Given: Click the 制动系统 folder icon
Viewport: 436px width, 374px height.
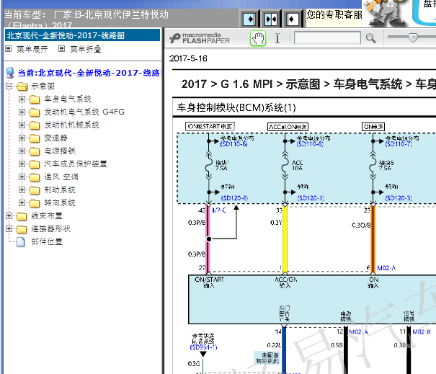Looking at the screenshot, I should (x=35, y=190).
